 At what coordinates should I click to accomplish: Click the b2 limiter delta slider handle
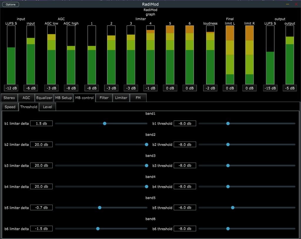tap(146, 144)
